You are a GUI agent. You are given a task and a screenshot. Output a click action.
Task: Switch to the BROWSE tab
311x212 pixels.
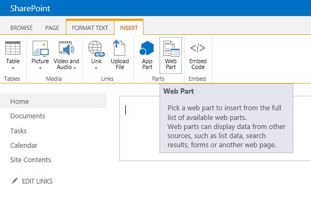21,28
